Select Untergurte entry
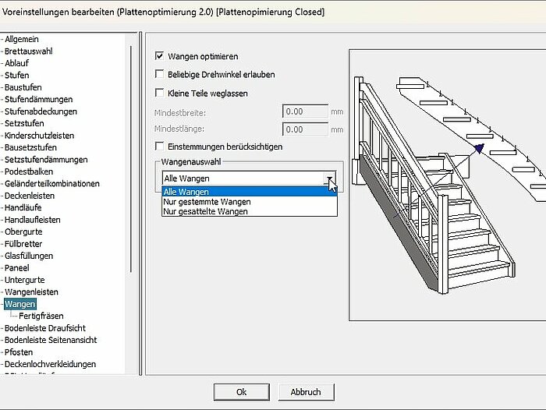546x410 pixels. pyautogui.click(x=25, y=280)
